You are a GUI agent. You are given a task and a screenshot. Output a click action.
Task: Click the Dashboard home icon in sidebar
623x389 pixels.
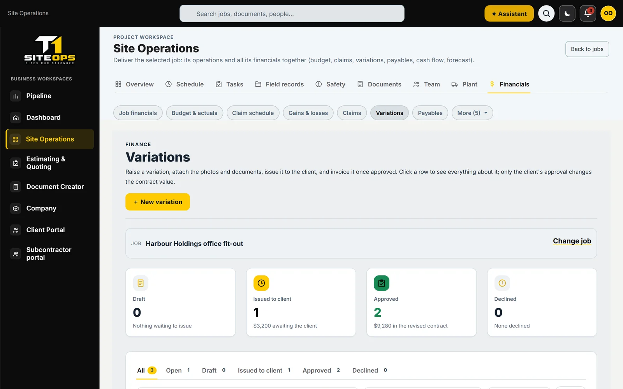[x=16, y=117]
